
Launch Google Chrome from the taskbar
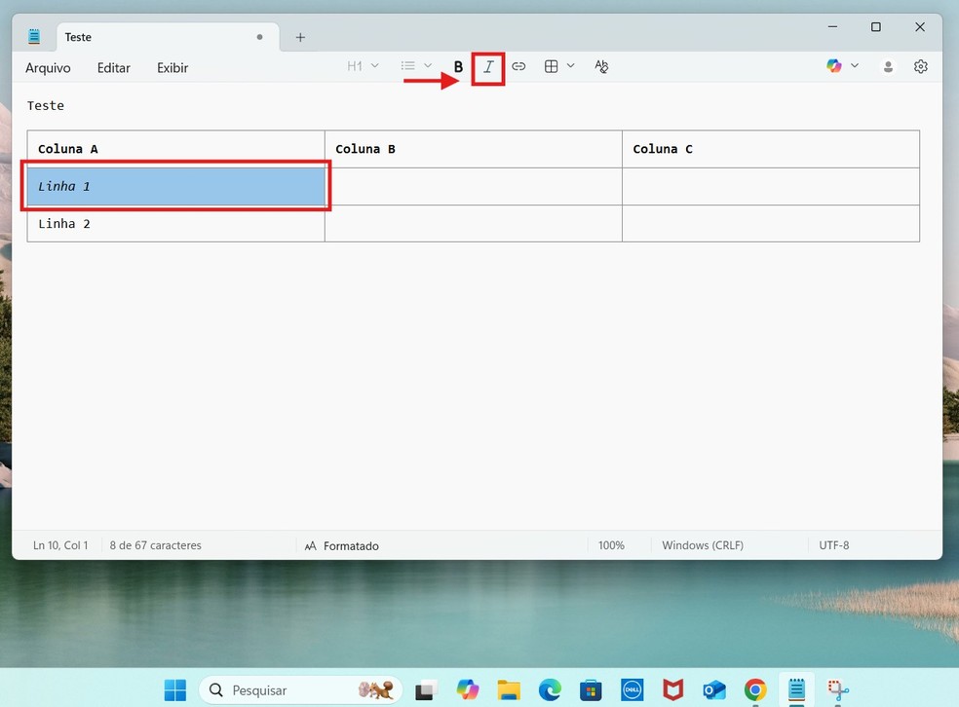click(755, 690)
